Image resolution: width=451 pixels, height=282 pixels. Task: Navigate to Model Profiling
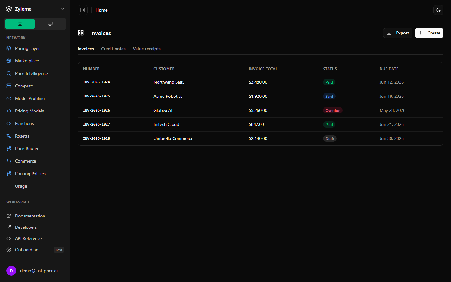coord(35,98)
